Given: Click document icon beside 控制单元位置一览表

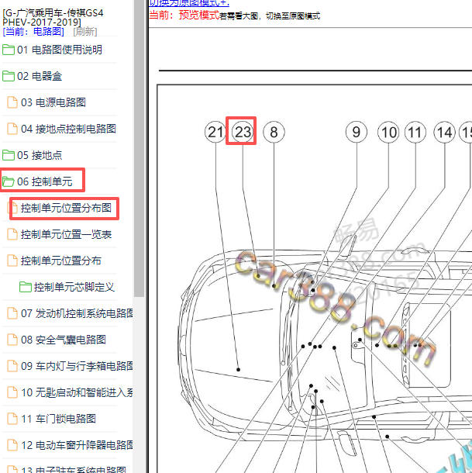Looking at the screenshot, I should click(x=12, y=234).
